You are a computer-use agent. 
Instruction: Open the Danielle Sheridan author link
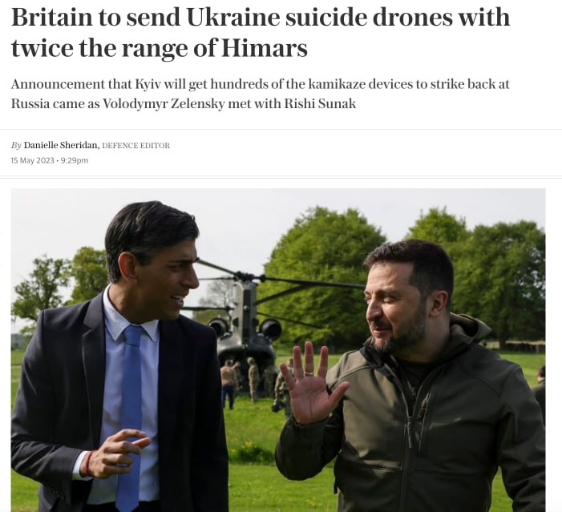click(61, 145)
